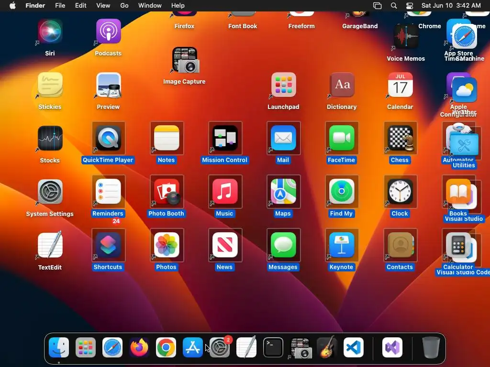Select the Find My desktop icon
Viewport: 490px width, 367px height.
pos(342,192)
